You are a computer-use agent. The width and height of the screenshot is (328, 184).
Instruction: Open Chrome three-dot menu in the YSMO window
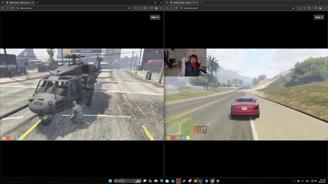coord(161,8)
